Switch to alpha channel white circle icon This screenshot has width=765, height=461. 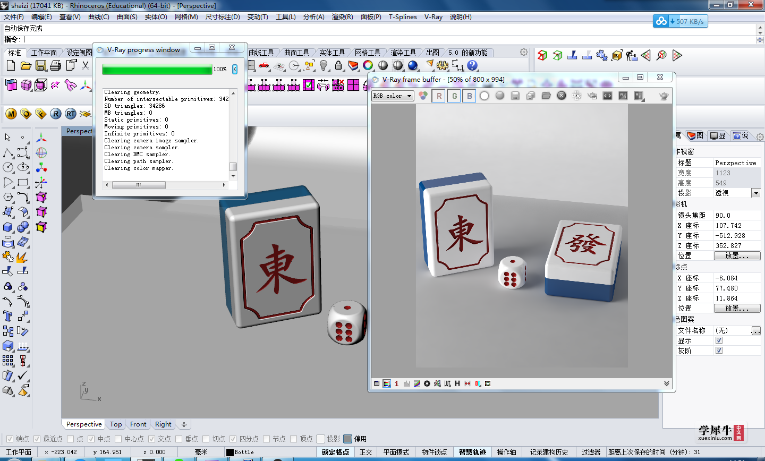(x=484, y=96)
